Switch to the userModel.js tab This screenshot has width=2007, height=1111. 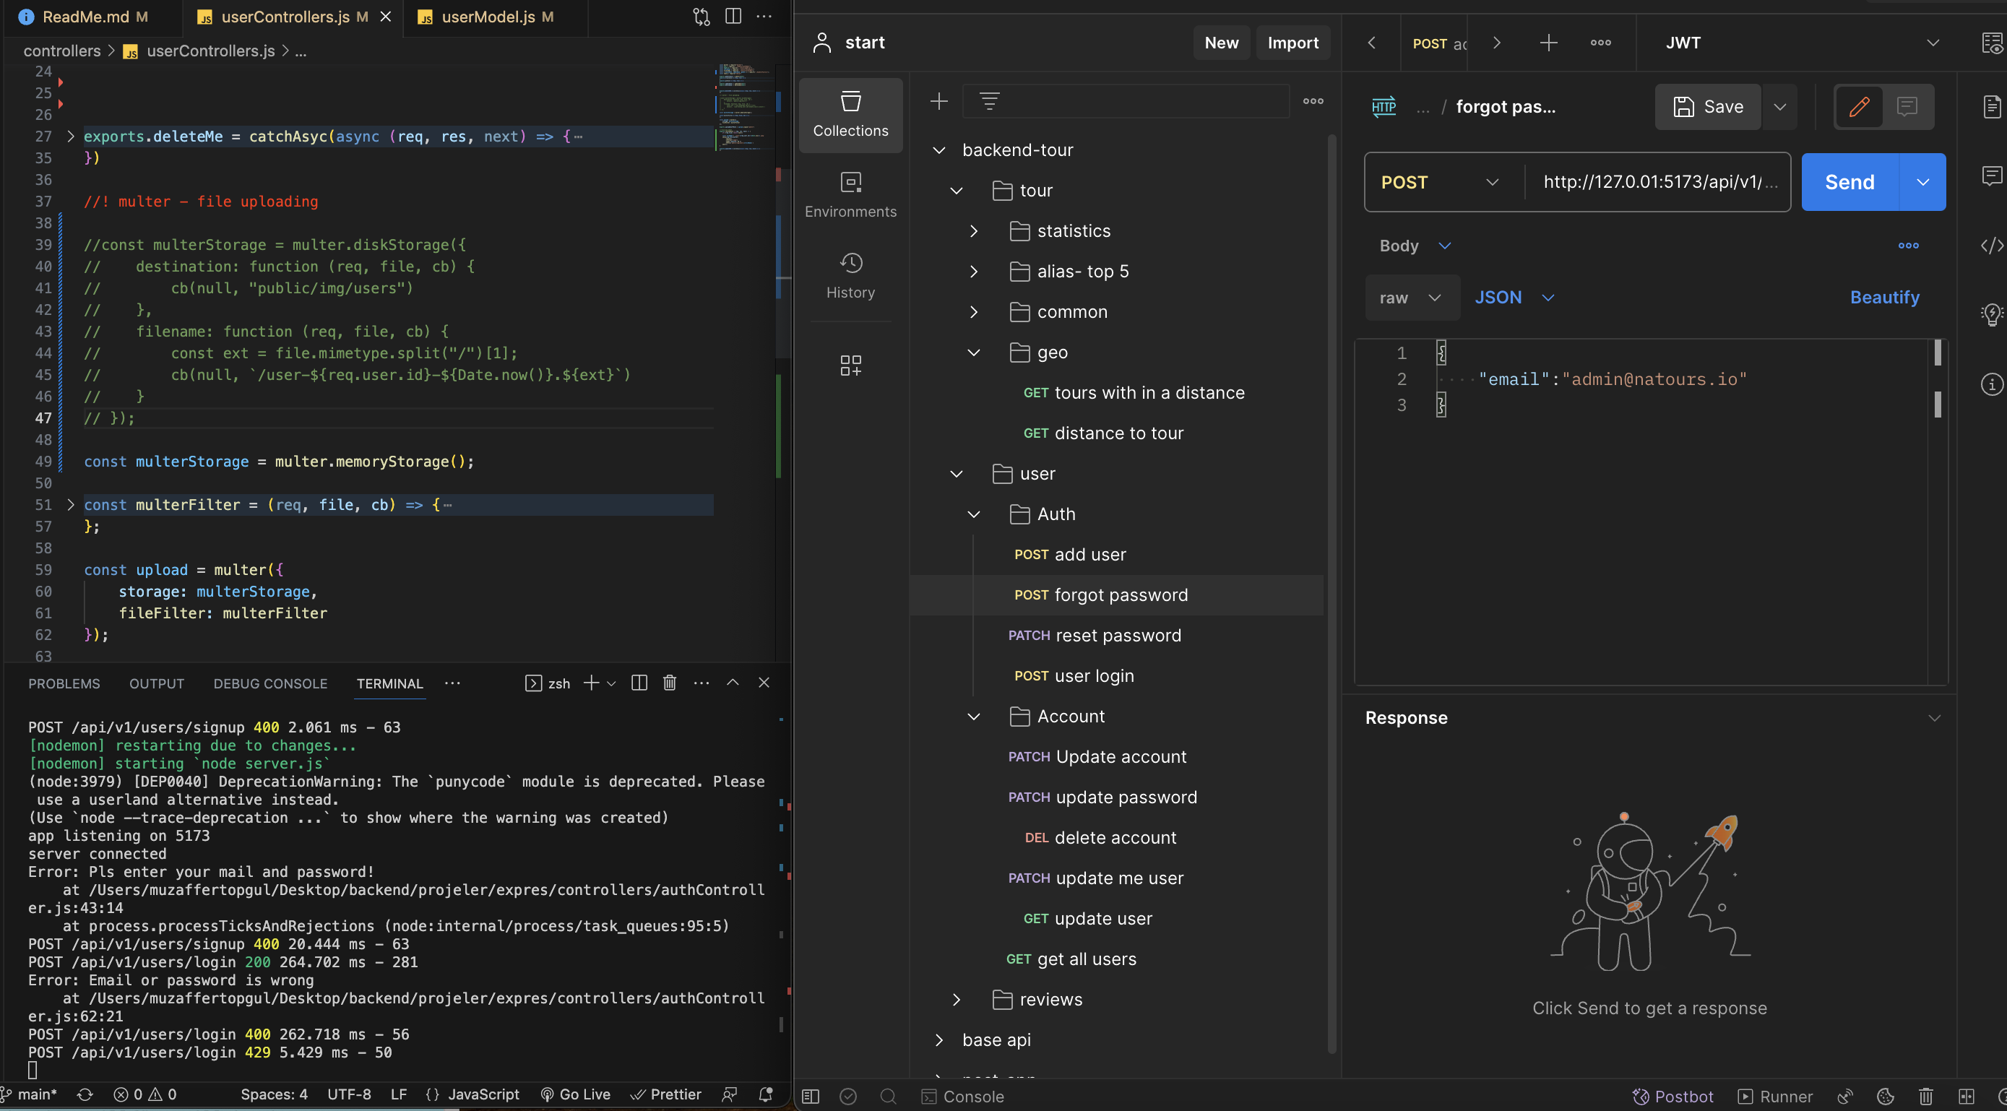click(x=488, y=17)
